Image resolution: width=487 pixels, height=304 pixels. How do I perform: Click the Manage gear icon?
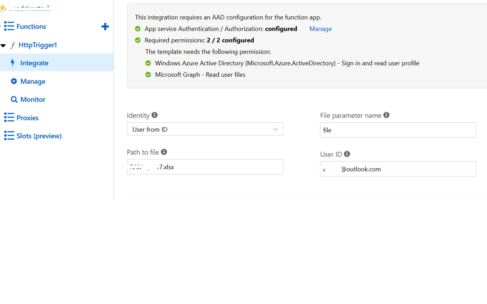14,81
